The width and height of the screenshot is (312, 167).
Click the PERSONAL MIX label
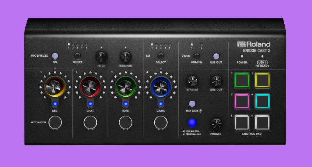(x=193, y=134)
